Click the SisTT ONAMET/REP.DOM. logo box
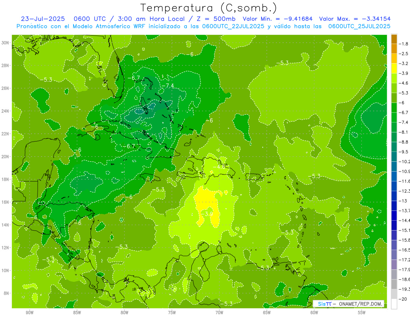The width and height of the screenshot is (410, 317). [x=349, y=304]
